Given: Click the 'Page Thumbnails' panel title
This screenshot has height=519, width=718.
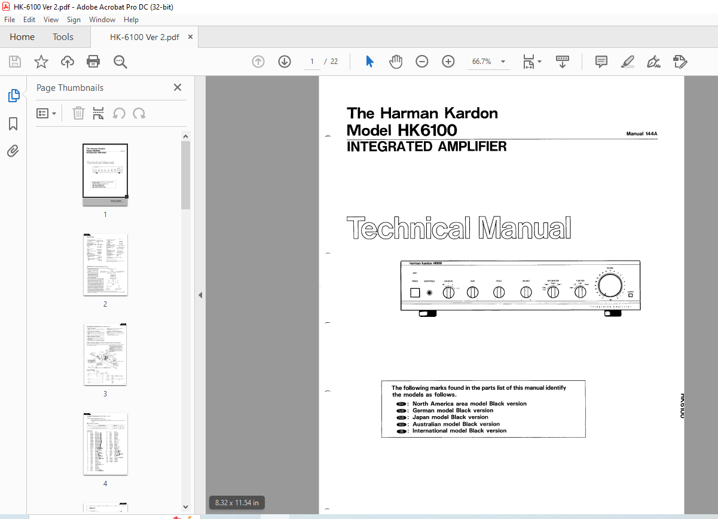Looking at the screenshot, I should coord(70,88).
